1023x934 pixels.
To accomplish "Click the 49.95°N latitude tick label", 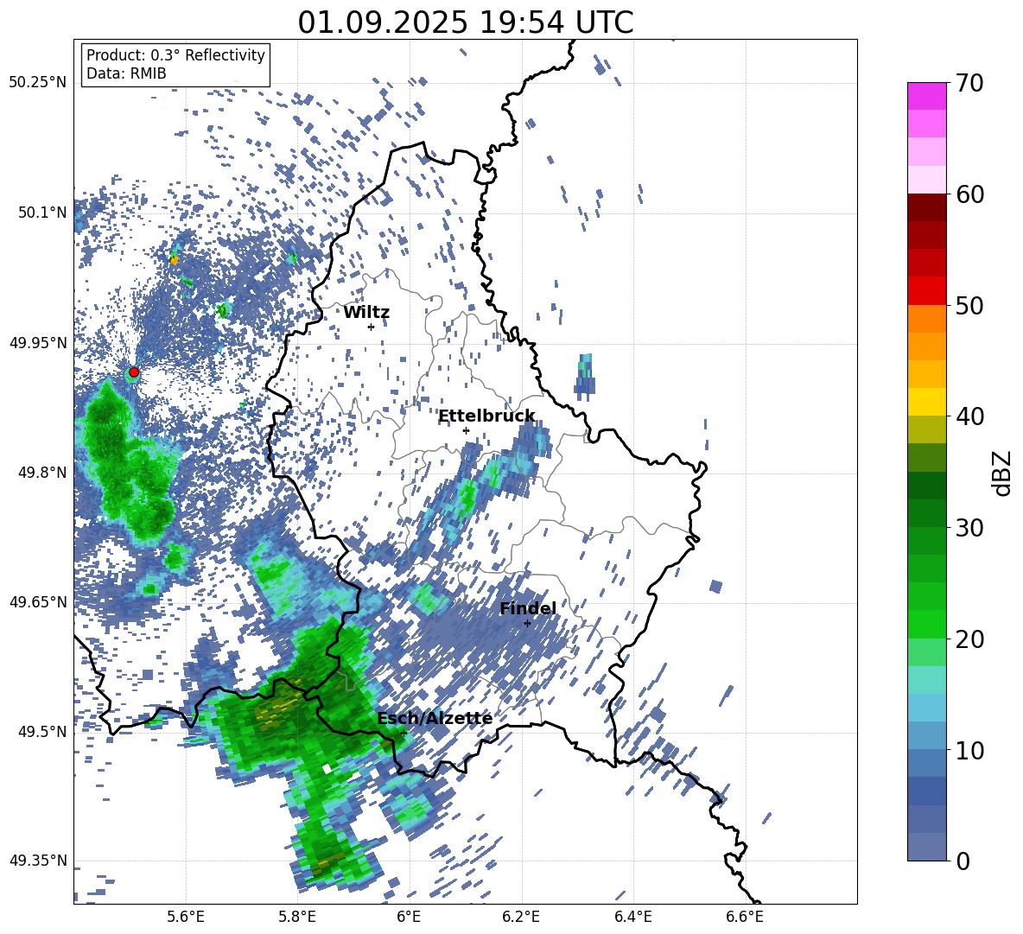I will pos(38,343).
